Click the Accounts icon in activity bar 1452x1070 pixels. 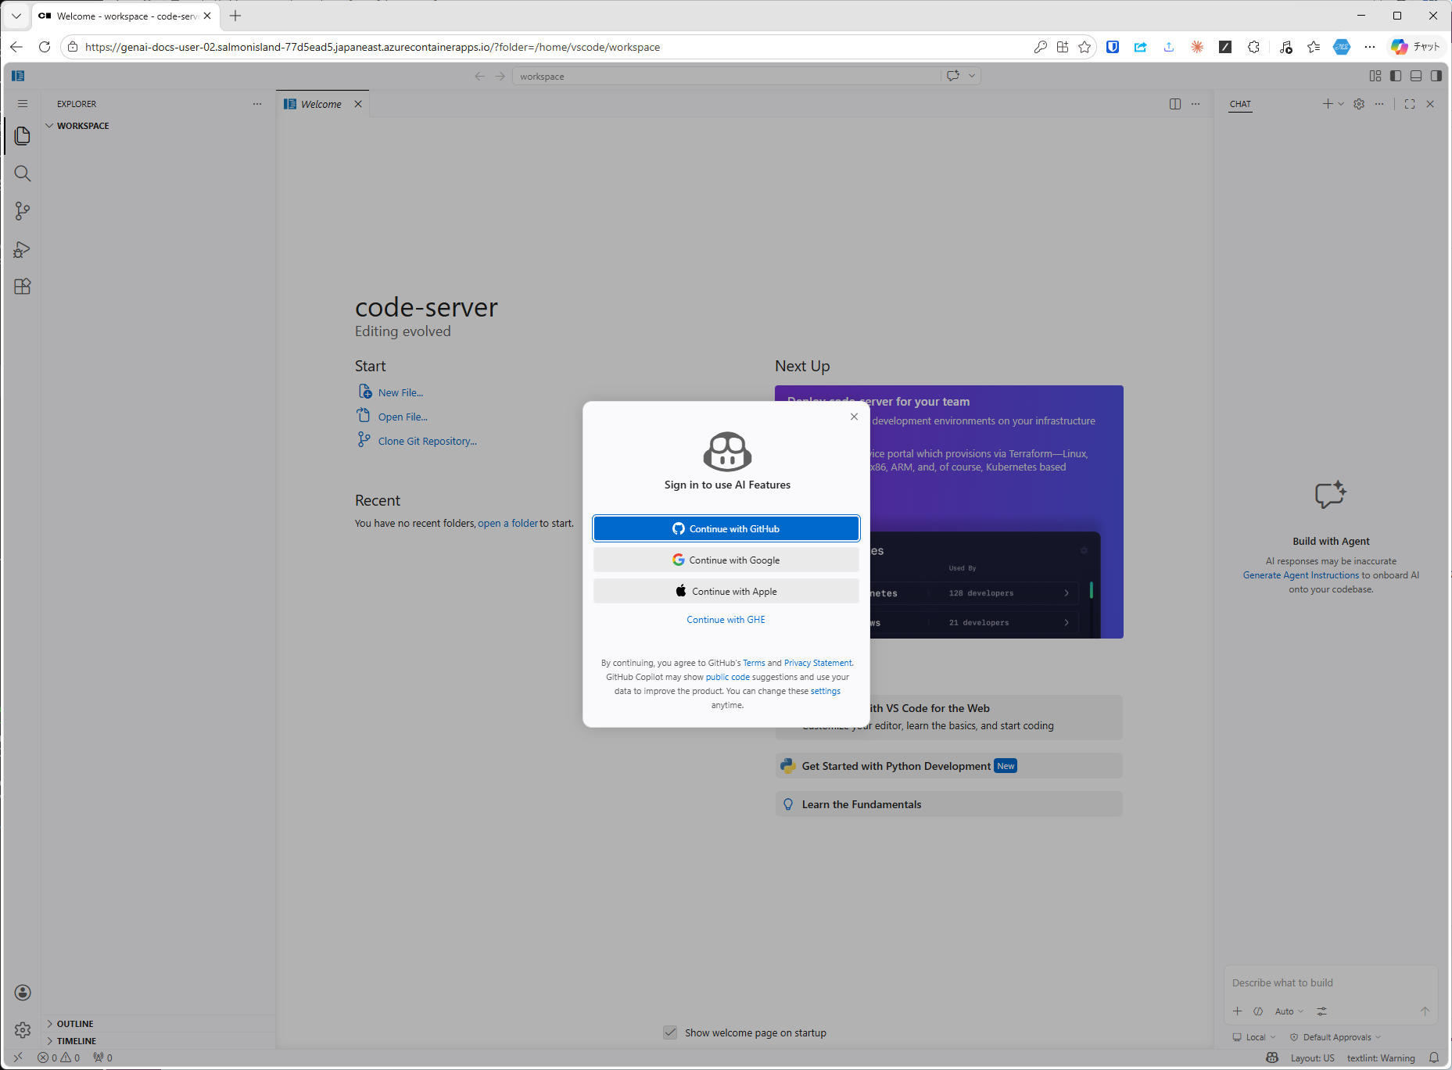coord(23,993)
